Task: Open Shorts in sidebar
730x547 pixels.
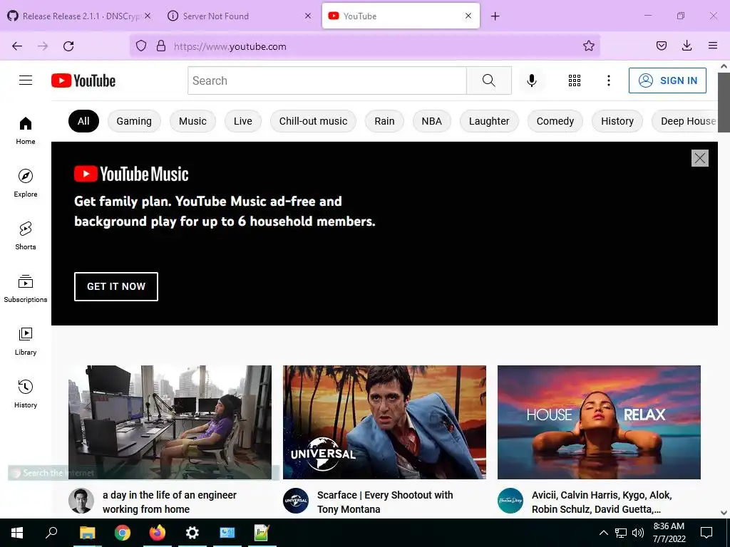Action: (26, 236)
